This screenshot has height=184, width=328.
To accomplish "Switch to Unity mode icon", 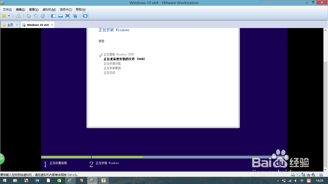I will 75,16.
